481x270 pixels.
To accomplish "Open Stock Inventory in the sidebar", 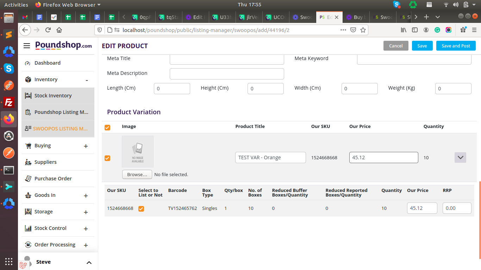I will 53,96.
